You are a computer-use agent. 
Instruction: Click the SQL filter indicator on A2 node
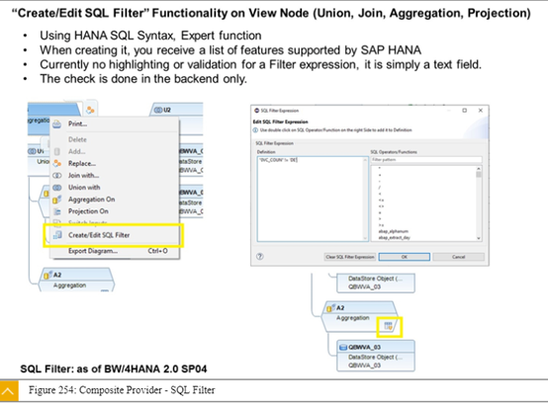(389, 326)
